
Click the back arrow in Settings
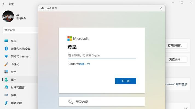4,4
